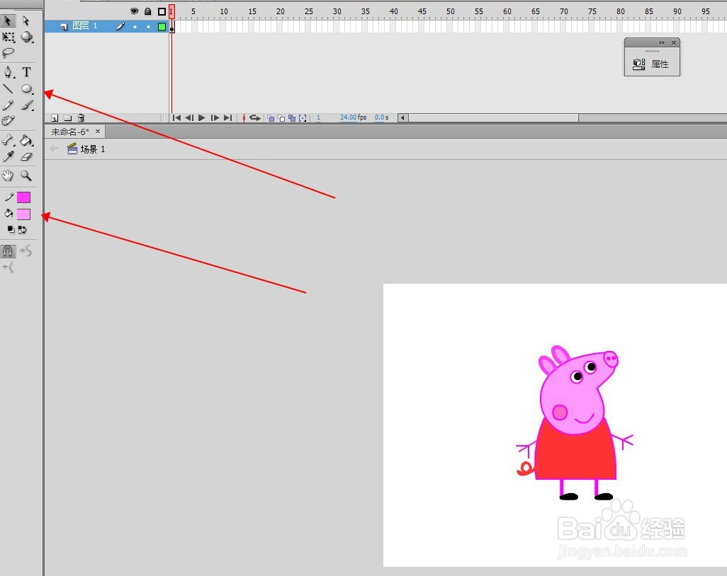
Task: Step forward one frame
Action: tap(215, 118)
